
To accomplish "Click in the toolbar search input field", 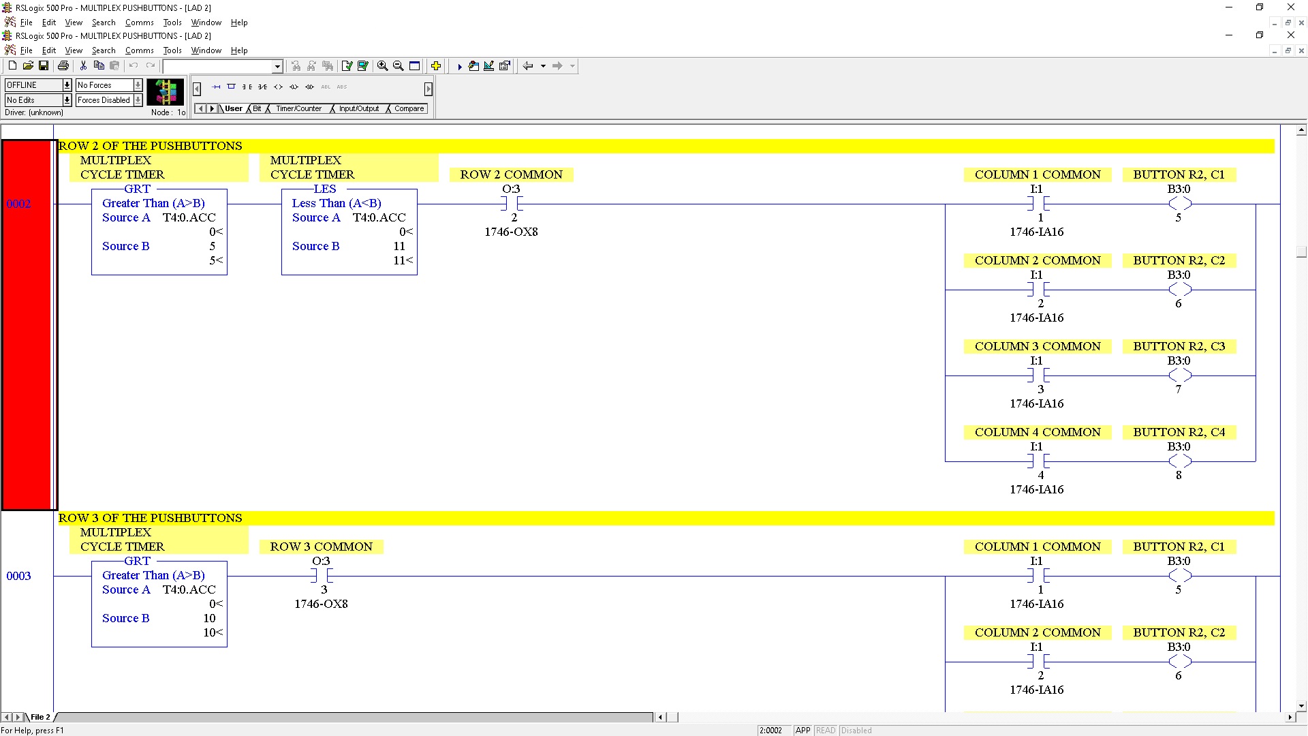I will click(x=217, y=66).
